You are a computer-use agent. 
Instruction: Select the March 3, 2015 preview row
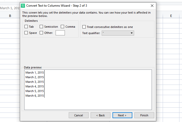pos(35,82)
